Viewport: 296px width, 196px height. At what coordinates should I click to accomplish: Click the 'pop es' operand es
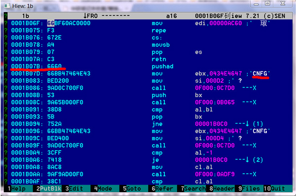pos(199,52)
